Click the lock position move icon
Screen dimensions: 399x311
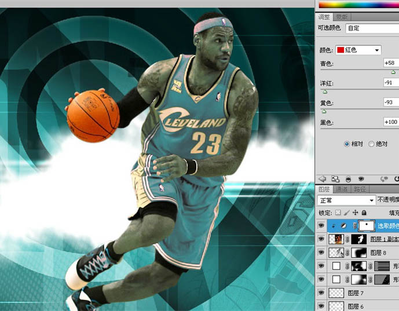pyautogui.click(x=355, y=212)
